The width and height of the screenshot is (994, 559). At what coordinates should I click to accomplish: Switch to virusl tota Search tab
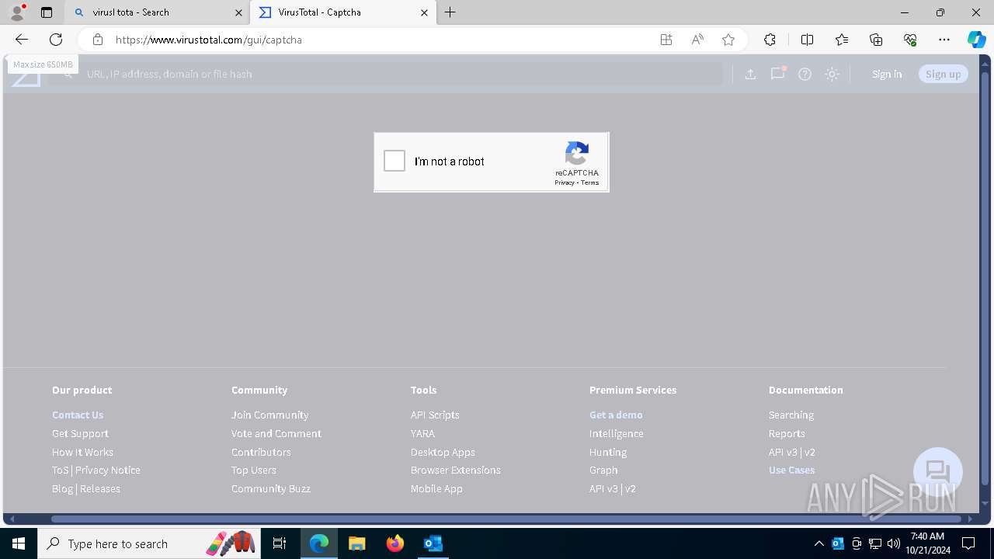pos(157,12)
